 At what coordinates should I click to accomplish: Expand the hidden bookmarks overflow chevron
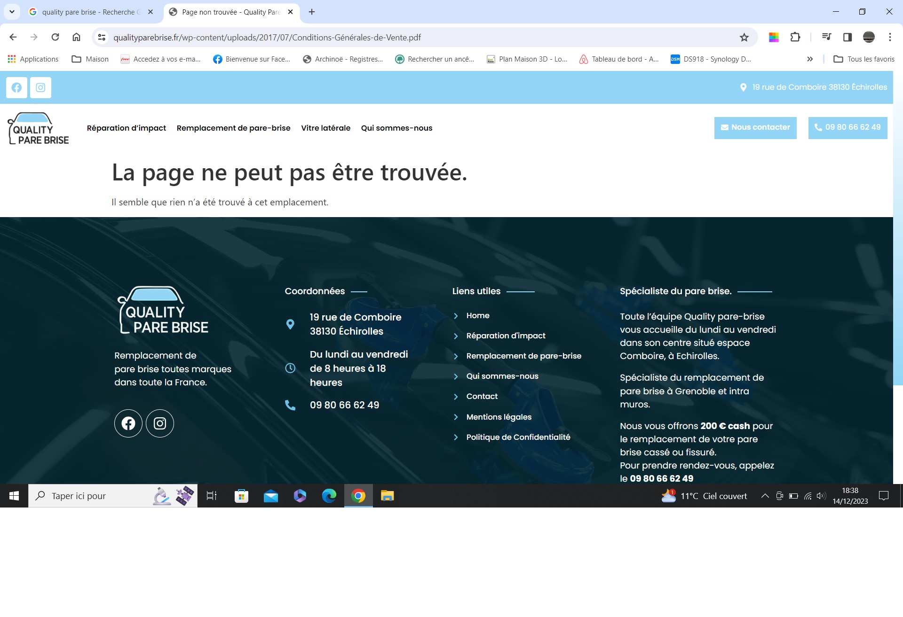[810, 59]
